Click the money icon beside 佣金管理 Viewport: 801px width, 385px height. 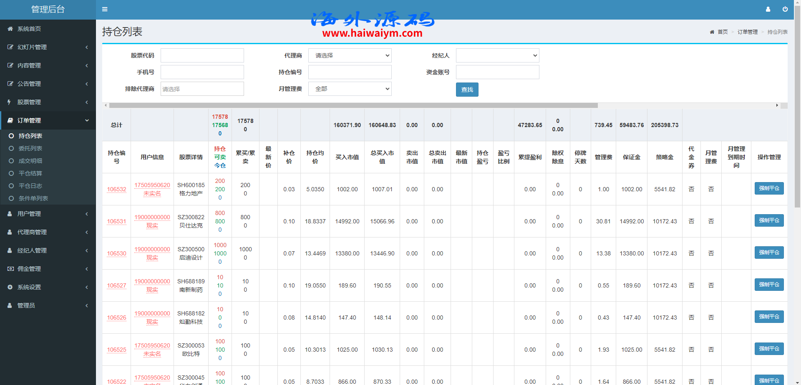pos(10,269)
